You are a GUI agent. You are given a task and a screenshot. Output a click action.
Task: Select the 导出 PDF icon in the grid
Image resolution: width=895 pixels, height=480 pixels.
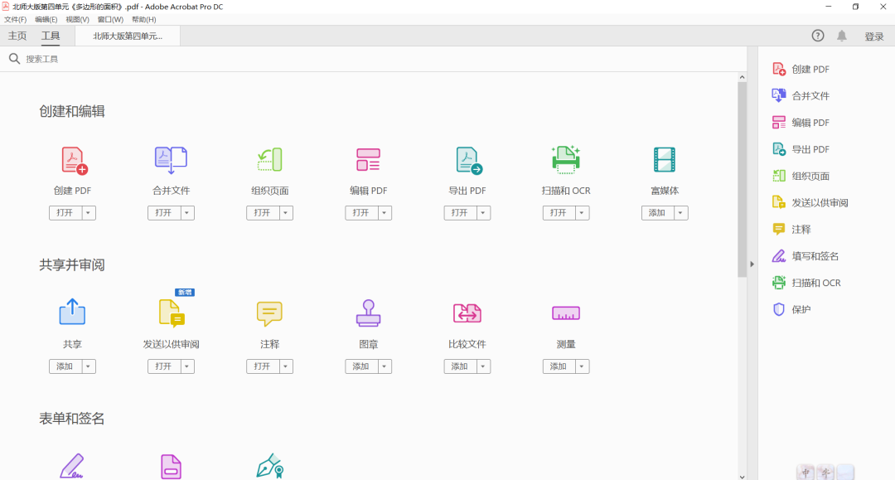[468, 160]
